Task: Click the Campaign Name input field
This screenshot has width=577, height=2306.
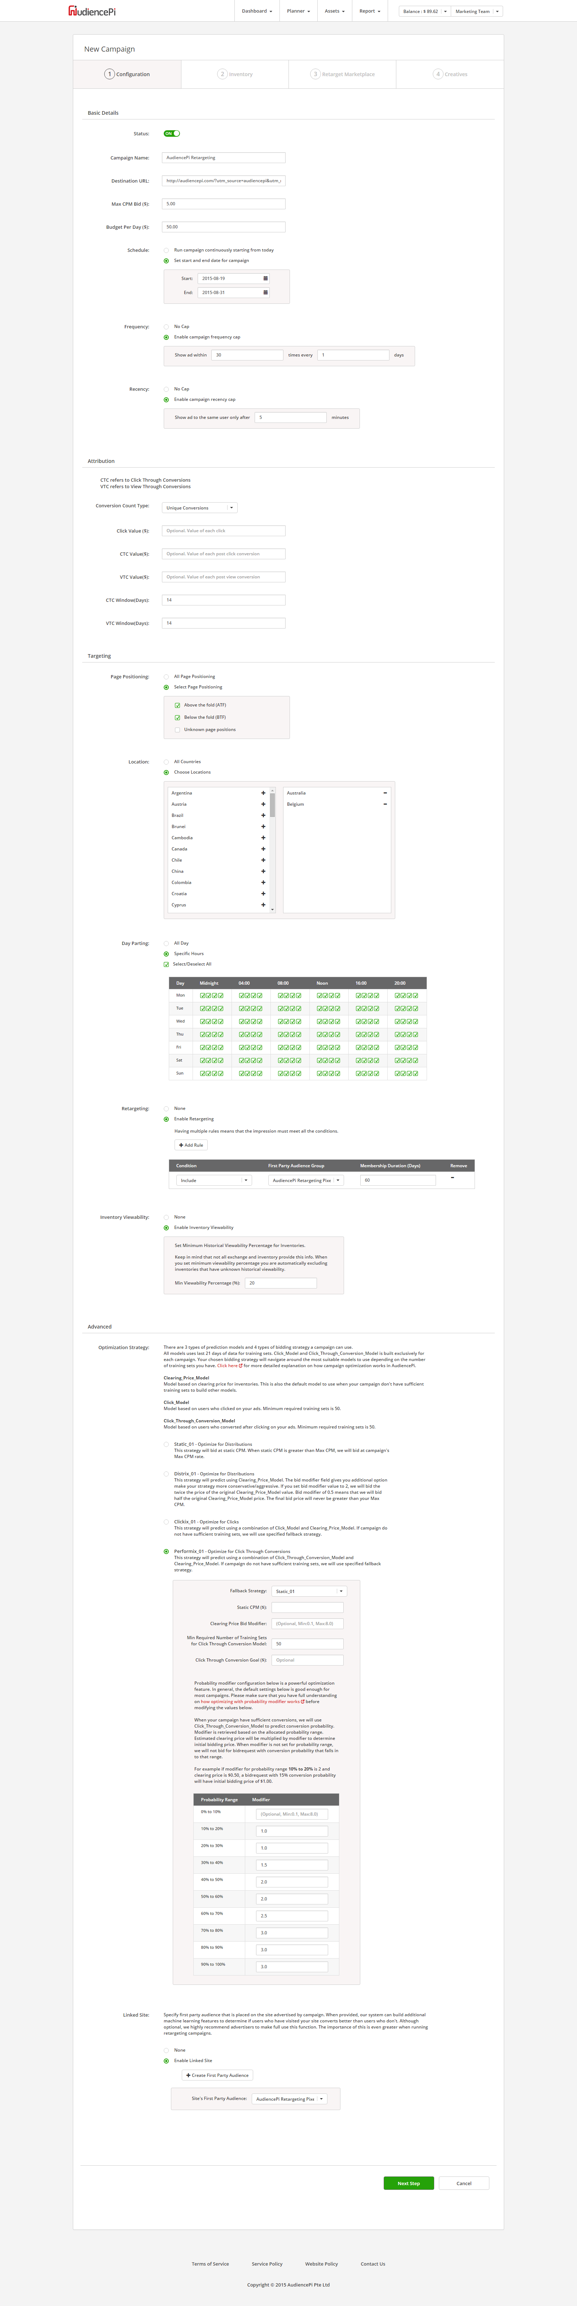Action: pos(224,158)
